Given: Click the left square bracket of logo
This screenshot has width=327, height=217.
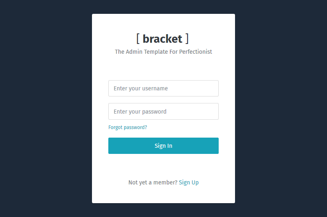Looking at the screenshot, I should point(138,39).
